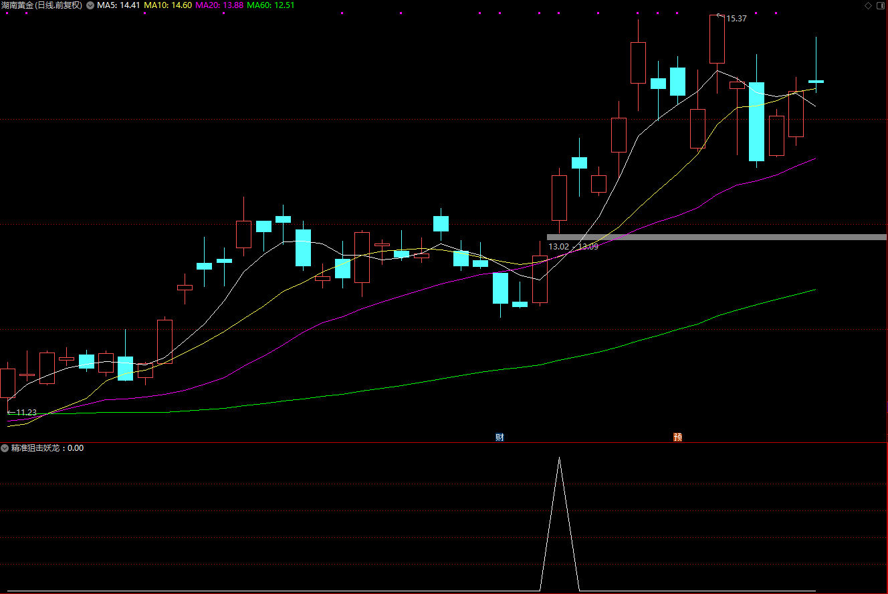This screenshot has width=888, height=594.
Task: Select the MA10: 14.60 label
Action: pyautogui.click(x=168, y=5)
